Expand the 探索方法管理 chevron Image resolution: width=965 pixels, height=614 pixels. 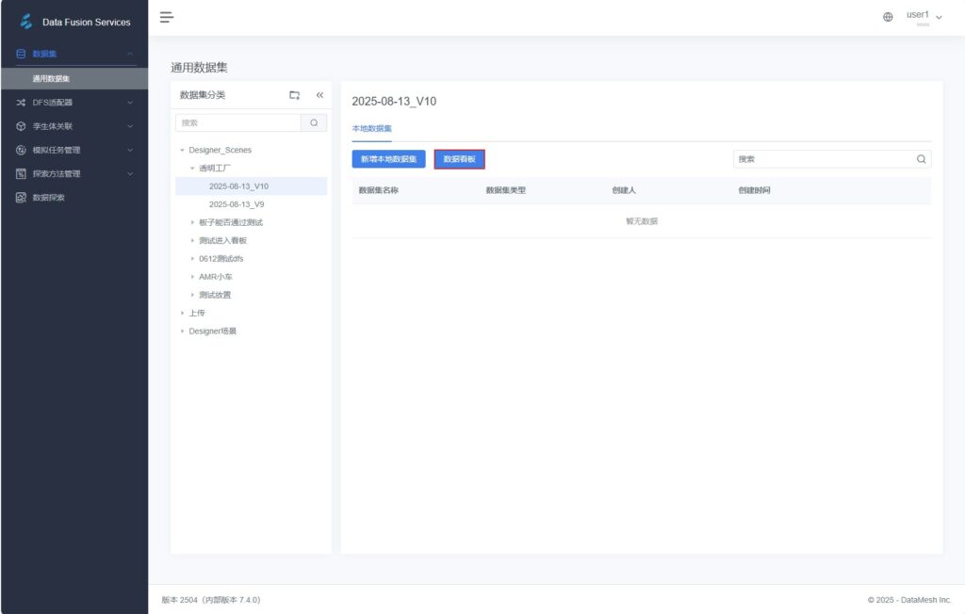click(130, 173)
